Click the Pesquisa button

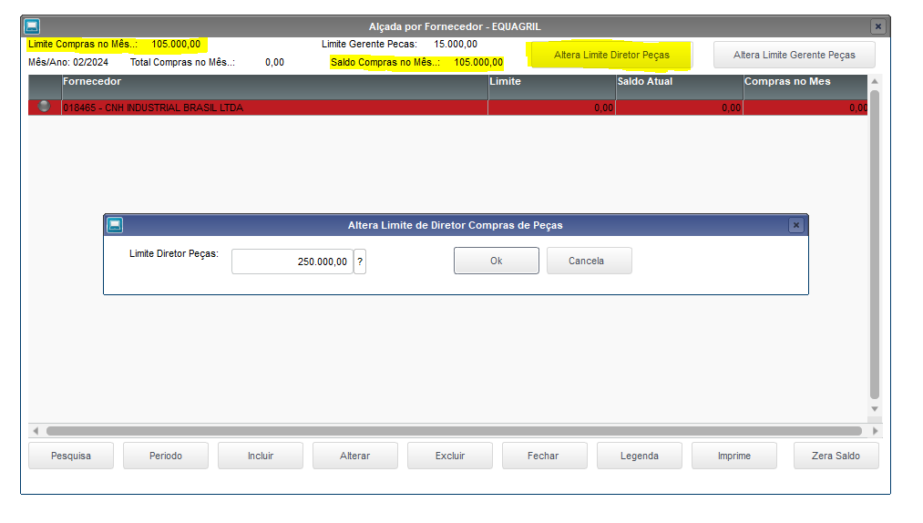point(71,456)
